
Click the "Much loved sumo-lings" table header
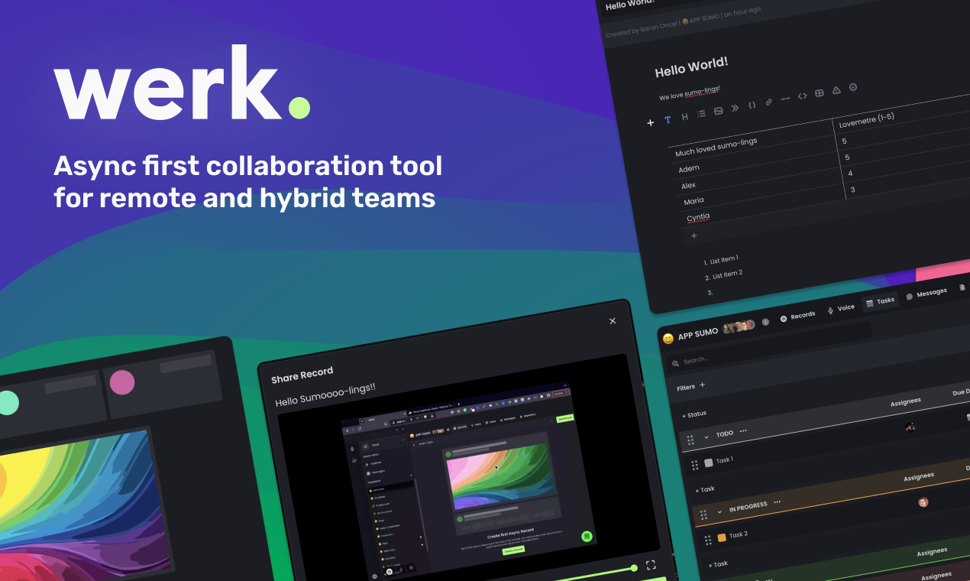coord(716,147)
